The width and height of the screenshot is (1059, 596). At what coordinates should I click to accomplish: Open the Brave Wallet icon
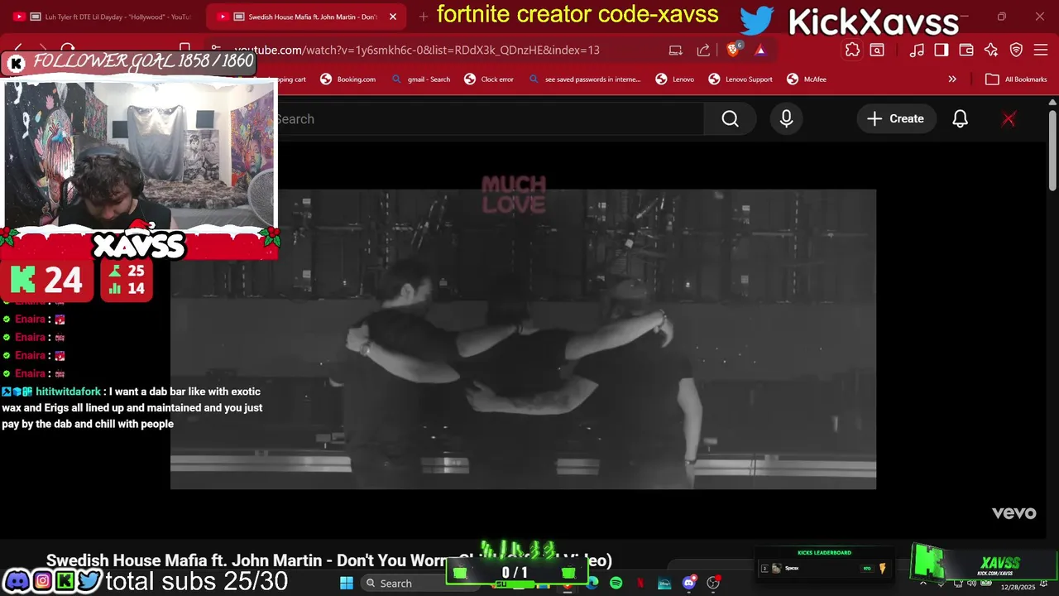966,50
